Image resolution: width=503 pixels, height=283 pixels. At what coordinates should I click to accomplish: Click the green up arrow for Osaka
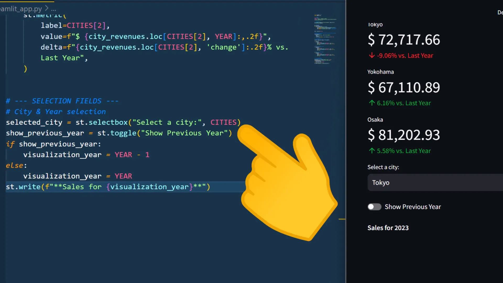371,151
